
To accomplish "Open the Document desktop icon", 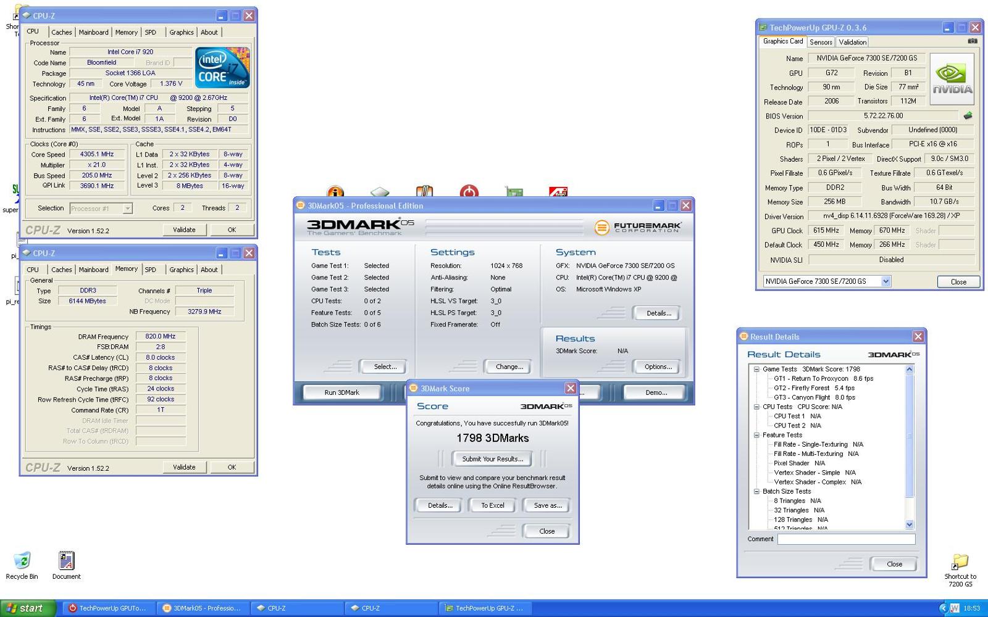I will (x=66, y=565).
